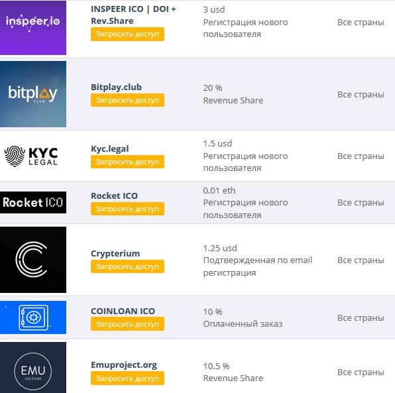This screenshot has height=393, width=395.
Task: Open the Kyc.legal offer title link
Action: (109, 149)
